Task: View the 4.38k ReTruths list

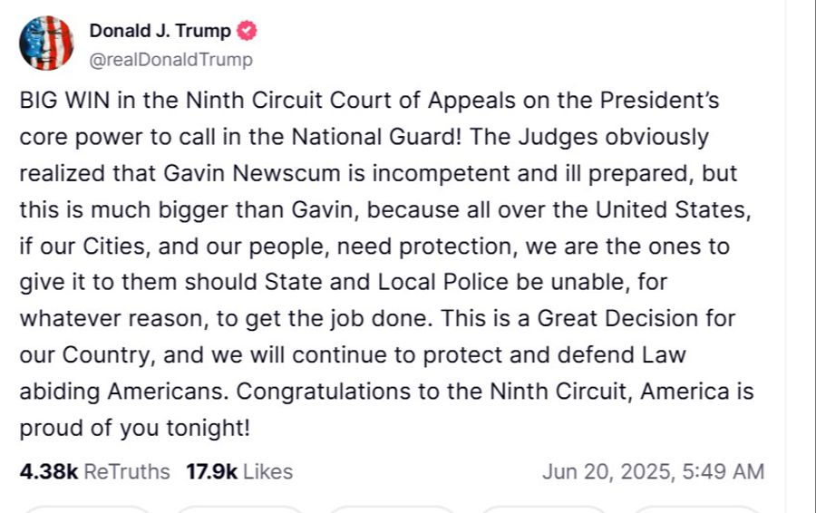Action: pyautogui.click(x=94, y=471)
